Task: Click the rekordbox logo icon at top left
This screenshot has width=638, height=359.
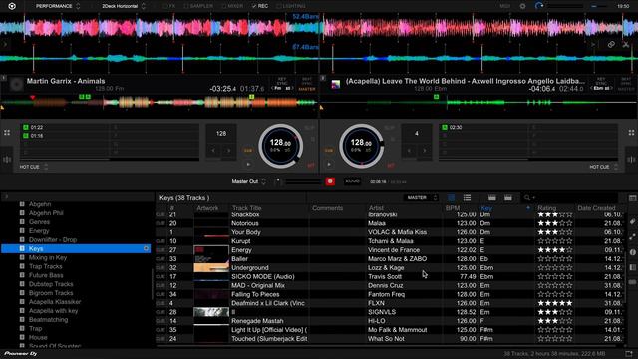Action: 12,6
